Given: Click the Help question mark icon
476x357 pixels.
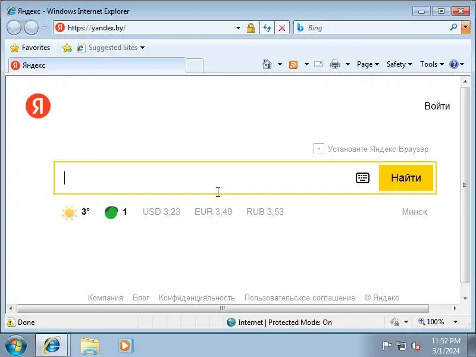Looking at the screenshot, I should pyautogui.click(x=453, y=64).
